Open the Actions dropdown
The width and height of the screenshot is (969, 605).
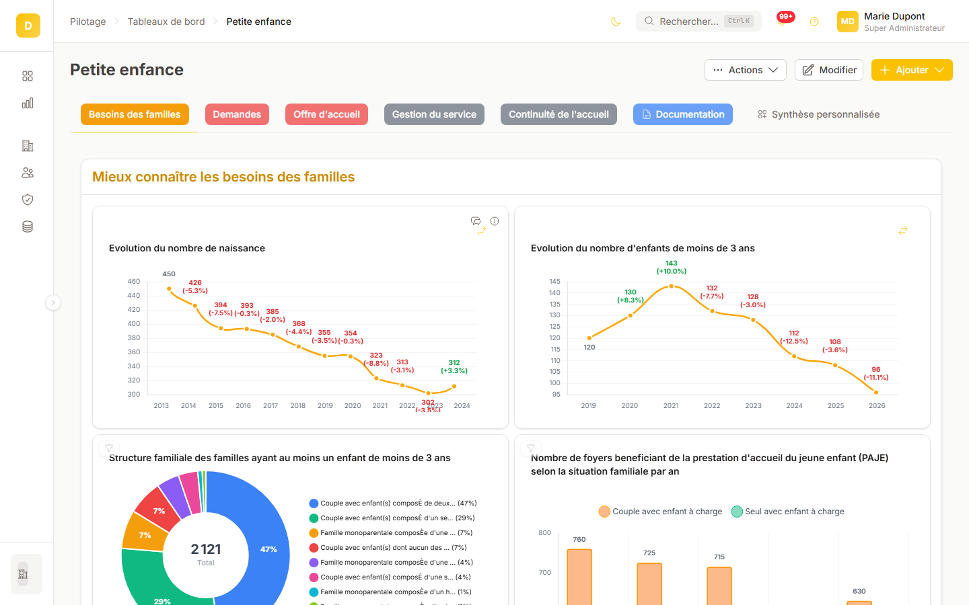pyautogui.click(x=746, y=70)
